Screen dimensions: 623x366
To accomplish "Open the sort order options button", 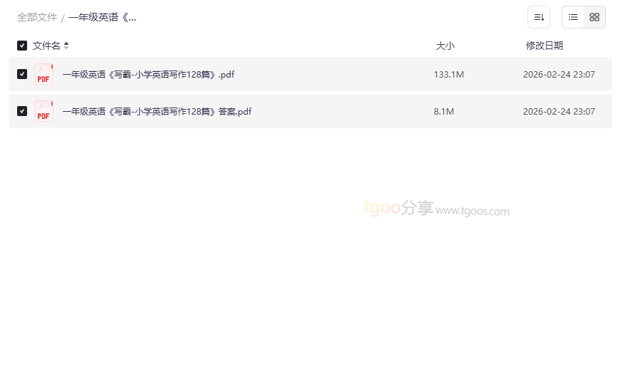I will [539, 17].
